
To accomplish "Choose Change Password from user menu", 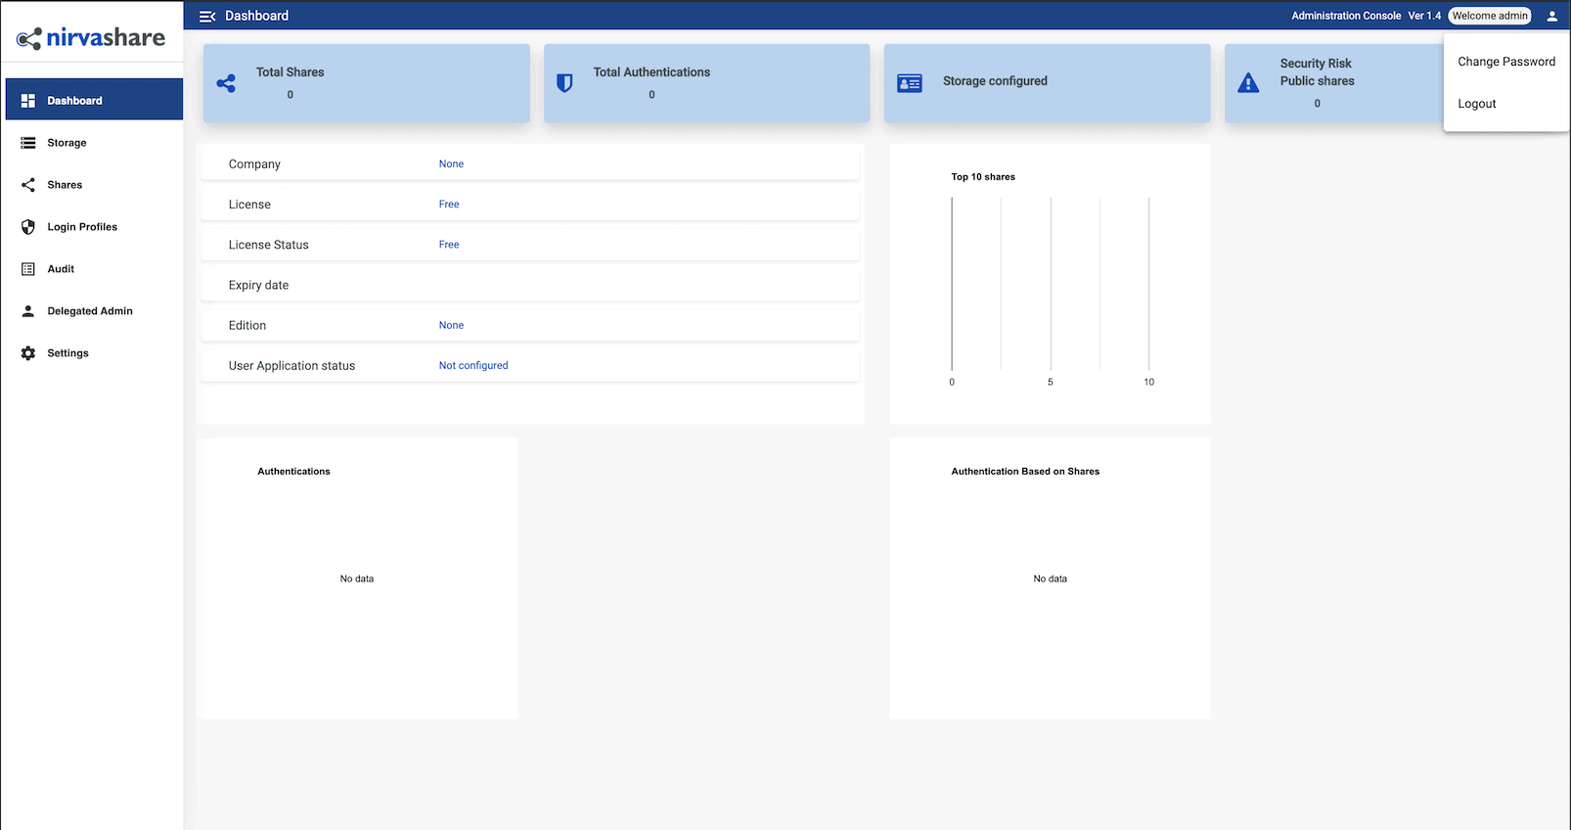I will [1505, 62].
